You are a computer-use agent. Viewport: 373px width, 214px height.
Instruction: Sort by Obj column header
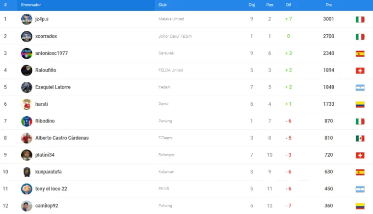(x=251, y=5)
